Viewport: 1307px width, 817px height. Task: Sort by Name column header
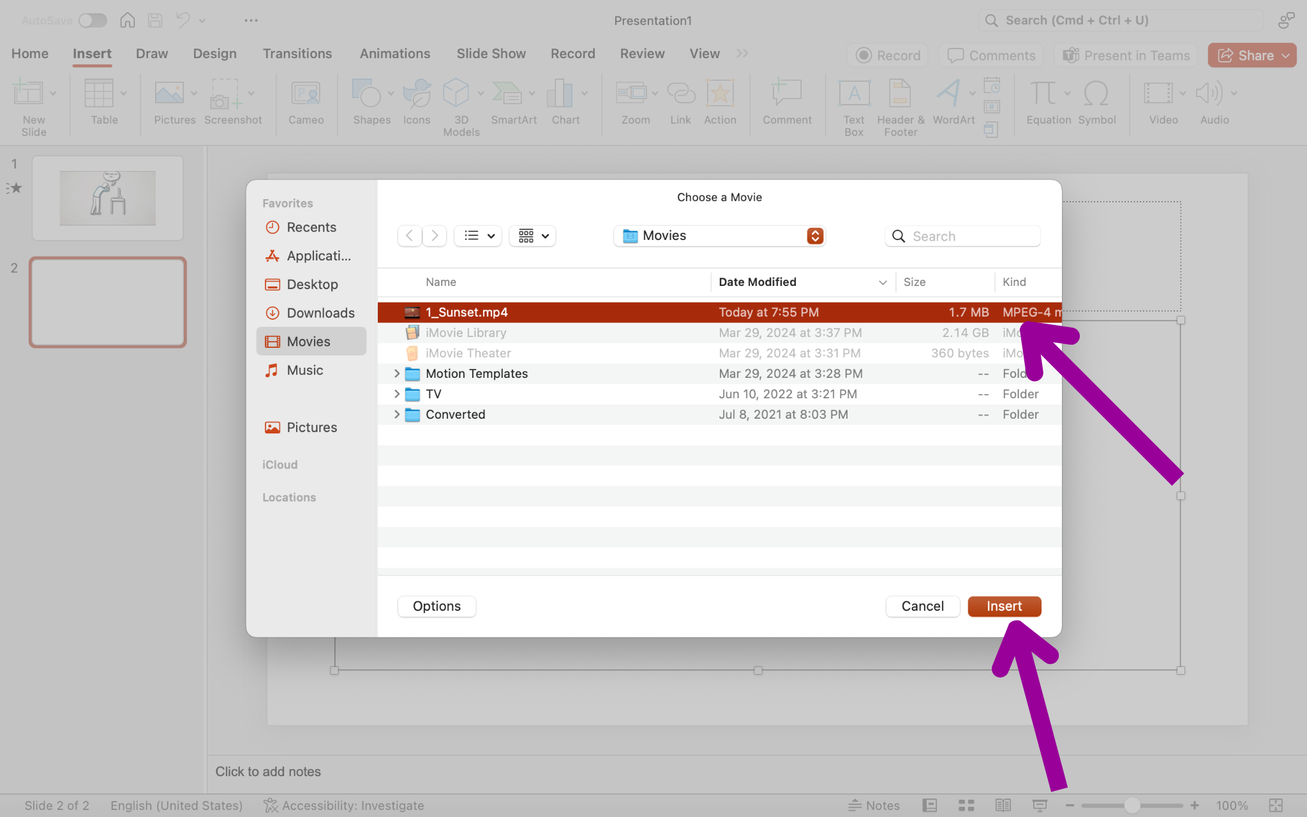[x=440, y=282]
